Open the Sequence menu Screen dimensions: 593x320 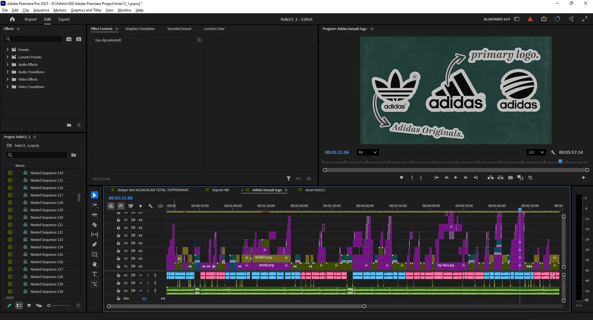click(x=41, y=10)
